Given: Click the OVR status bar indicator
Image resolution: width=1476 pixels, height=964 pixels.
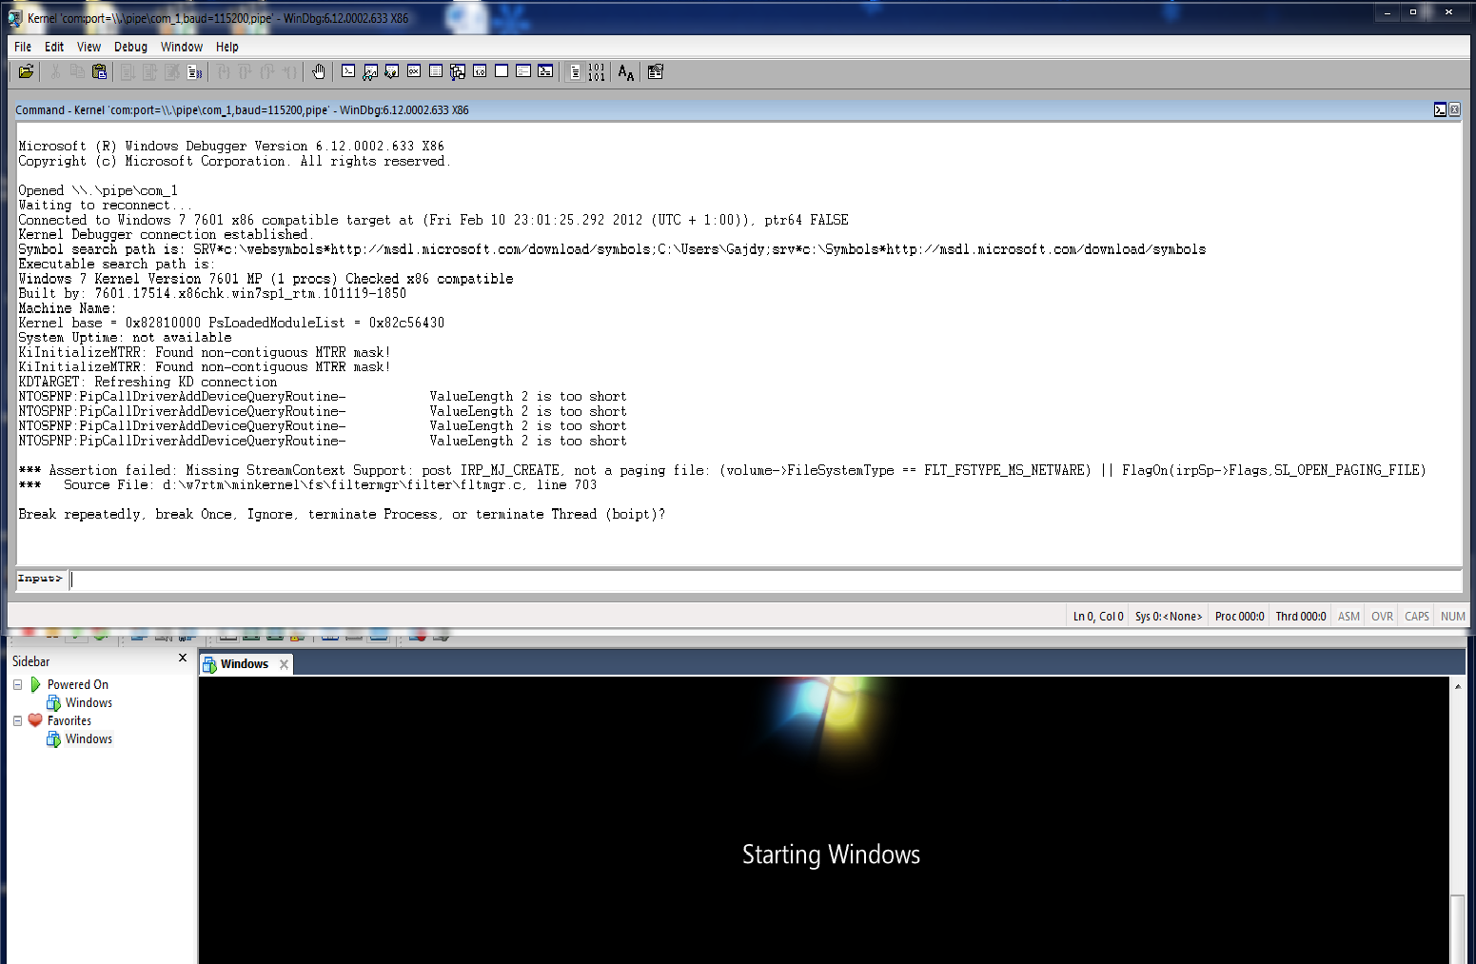Looking at the screenshot, I should click(x=1382, y=617).
